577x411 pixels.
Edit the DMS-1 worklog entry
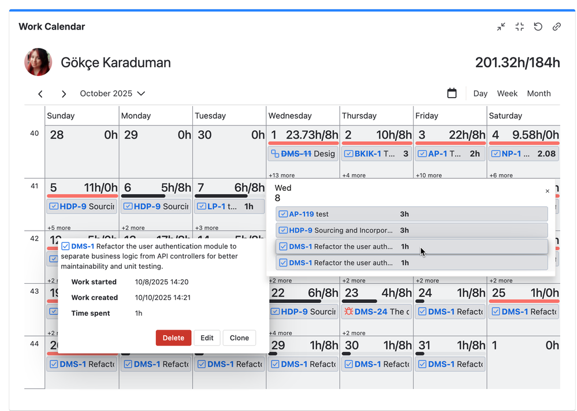(207, 338)
